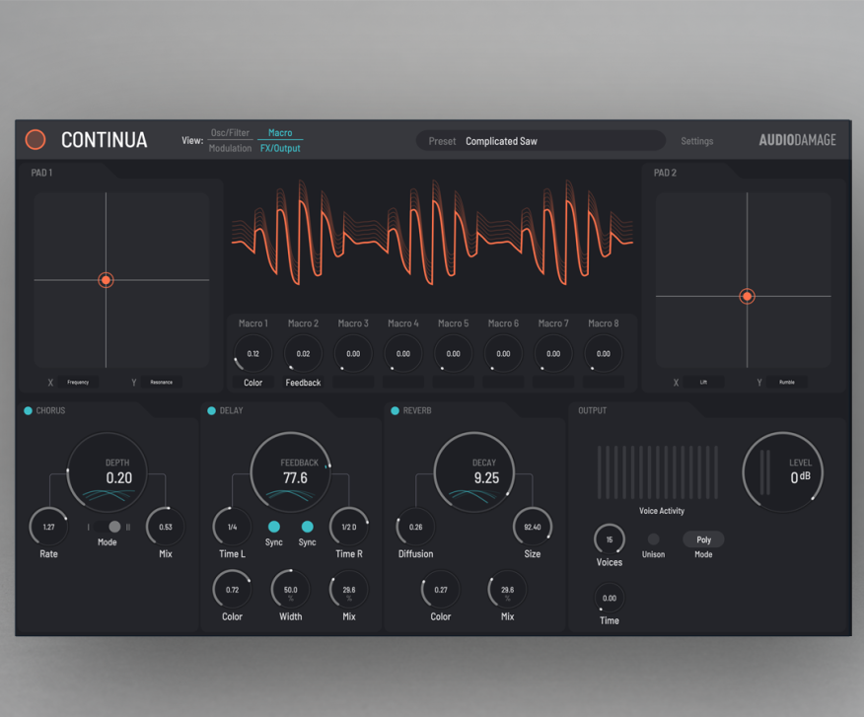Toggle the left delay Sync button
The width and height of the screenshot is (864, 717).
[274, 527]
